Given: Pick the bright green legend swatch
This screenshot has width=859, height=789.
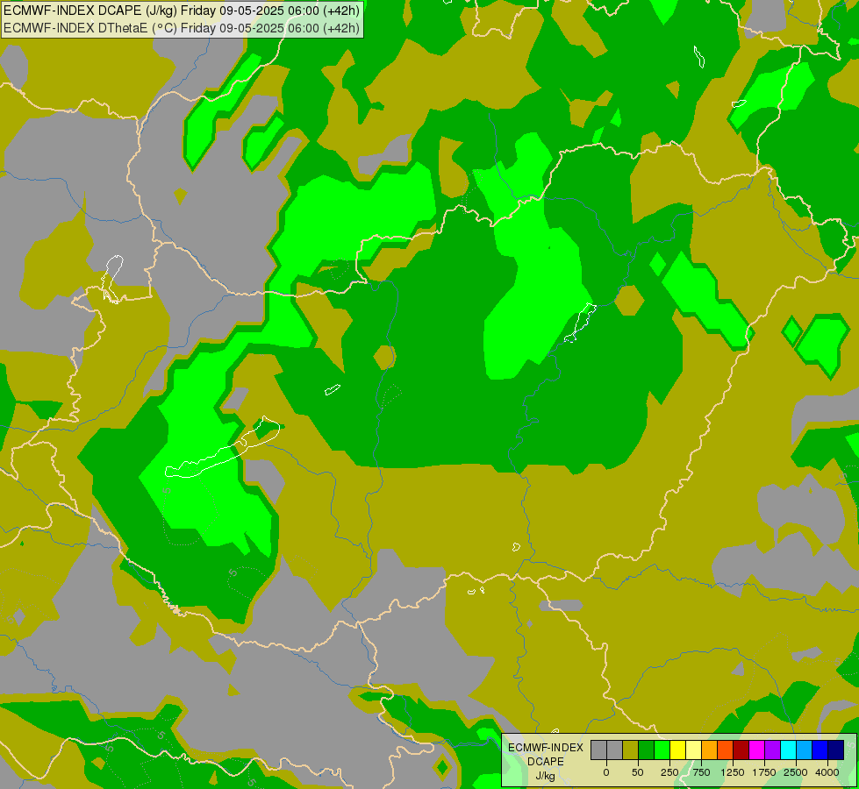Looking at the screenshot, I should pos(662,750).
